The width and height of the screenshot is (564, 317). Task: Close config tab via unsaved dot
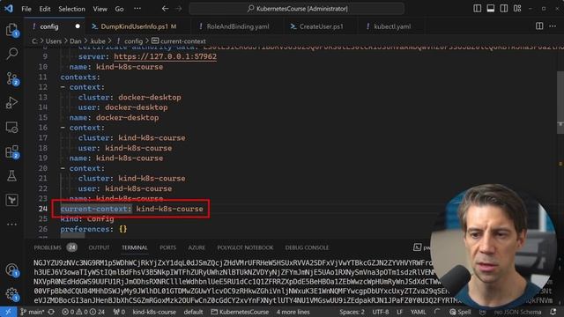click(x=78, y=26)
